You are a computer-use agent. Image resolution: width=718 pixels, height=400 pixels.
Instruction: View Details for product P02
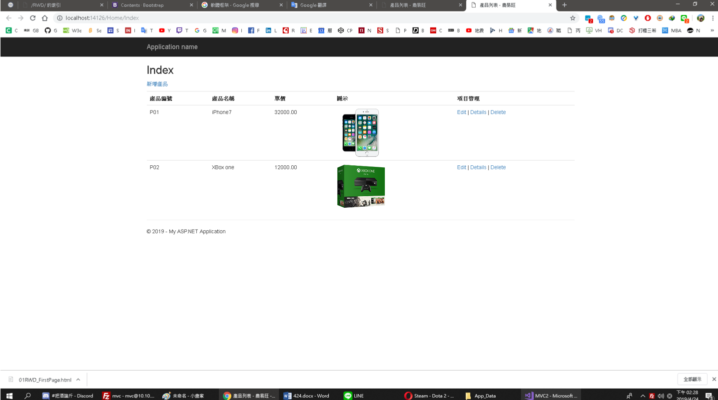(x=478, y=167)
